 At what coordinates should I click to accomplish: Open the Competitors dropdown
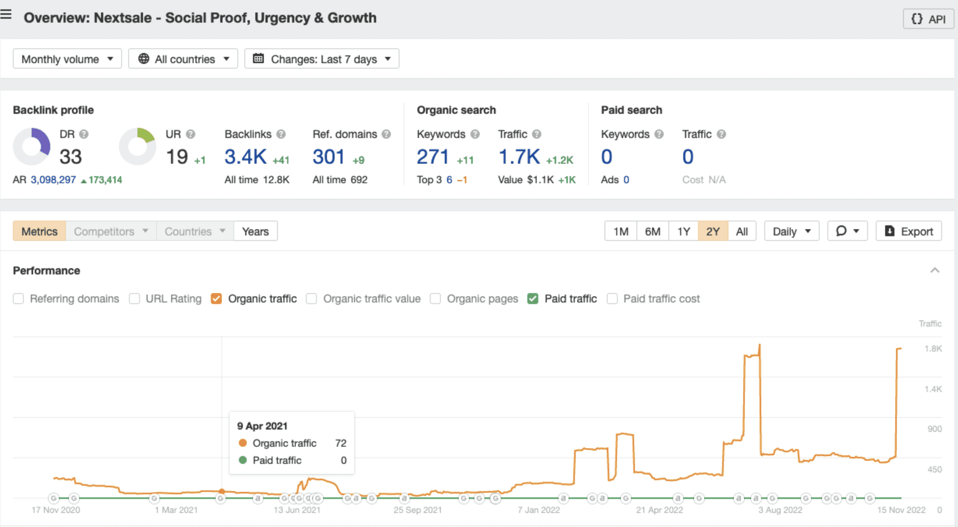click(x=110, y=231)
